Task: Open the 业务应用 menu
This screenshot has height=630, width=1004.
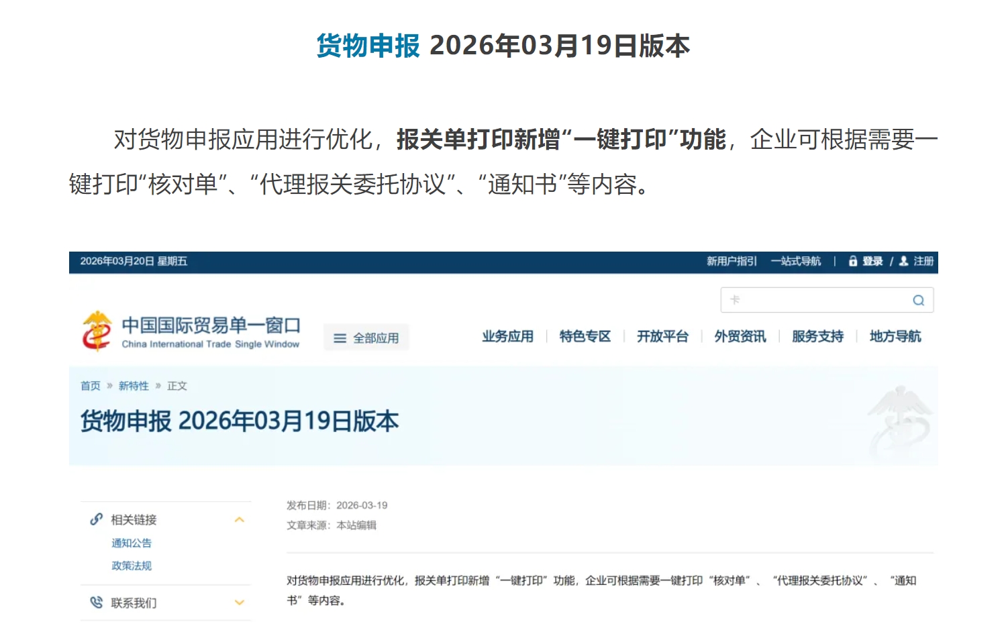Action: 508,337
